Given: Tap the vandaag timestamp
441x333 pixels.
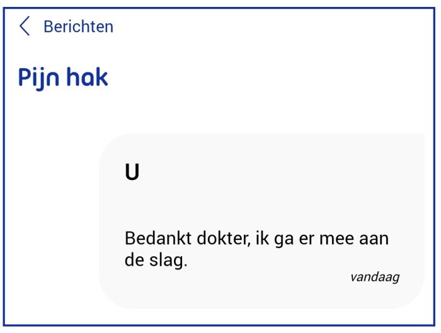Looking at the screenshot, I should [x=375, y=276].
